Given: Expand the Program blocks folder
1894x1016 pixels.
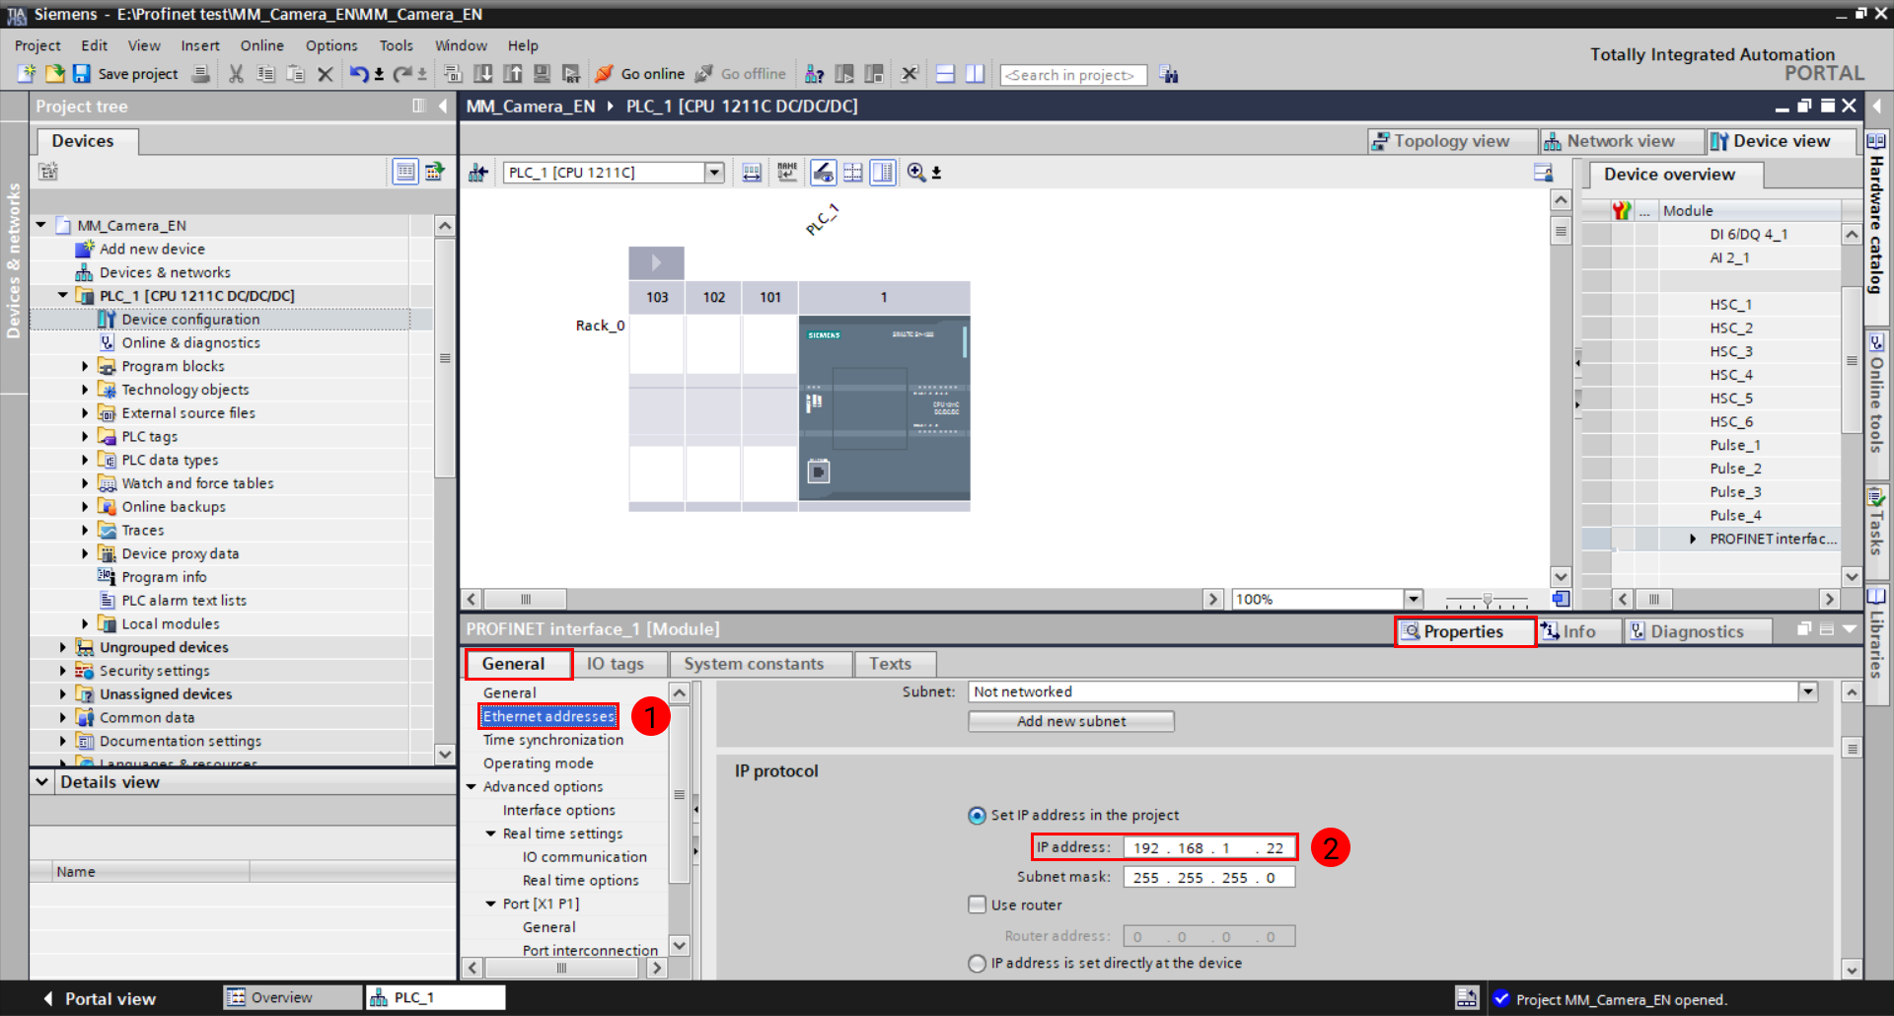Looking at the screenshot, I should [x=85, y=366].
